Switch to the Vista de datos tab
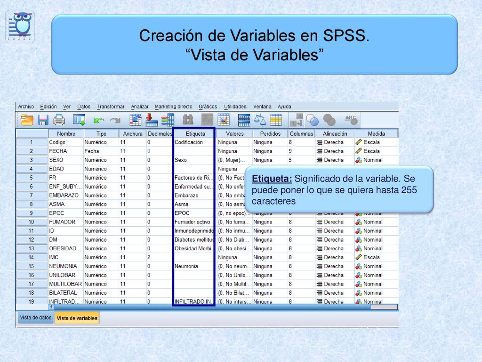 coord(36,317)
